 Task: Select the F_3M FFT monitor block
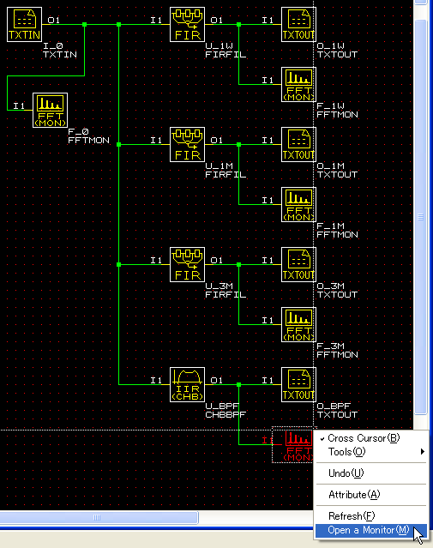coord(298,325)
